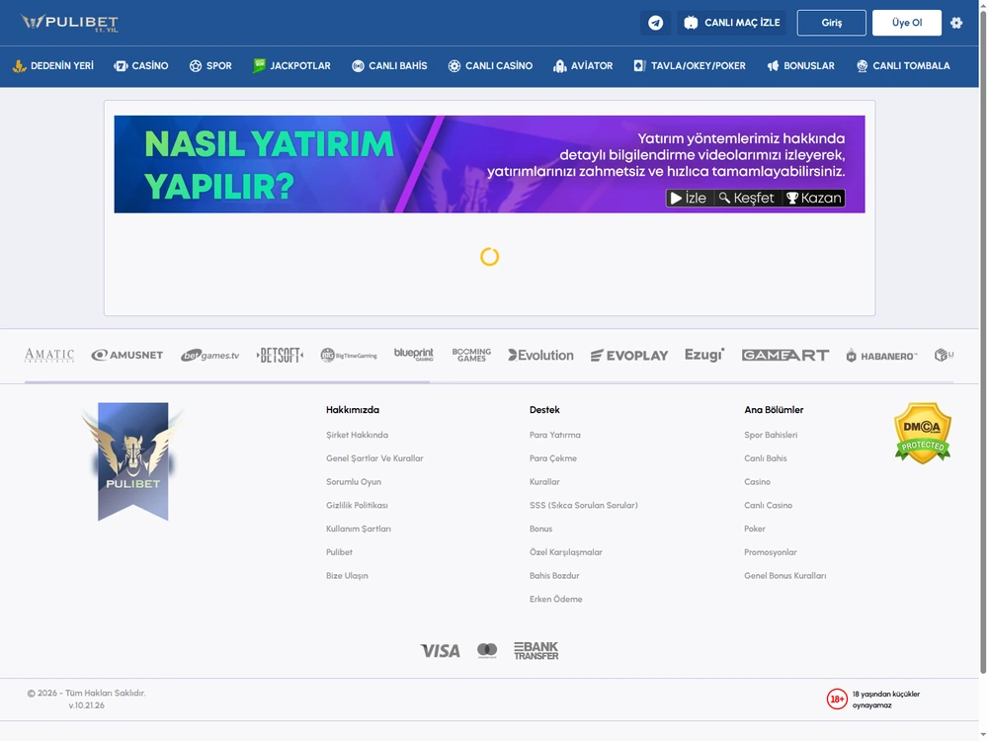Click the Betgames.tv provider logo
988x741 pixels.
click(209, 356)
